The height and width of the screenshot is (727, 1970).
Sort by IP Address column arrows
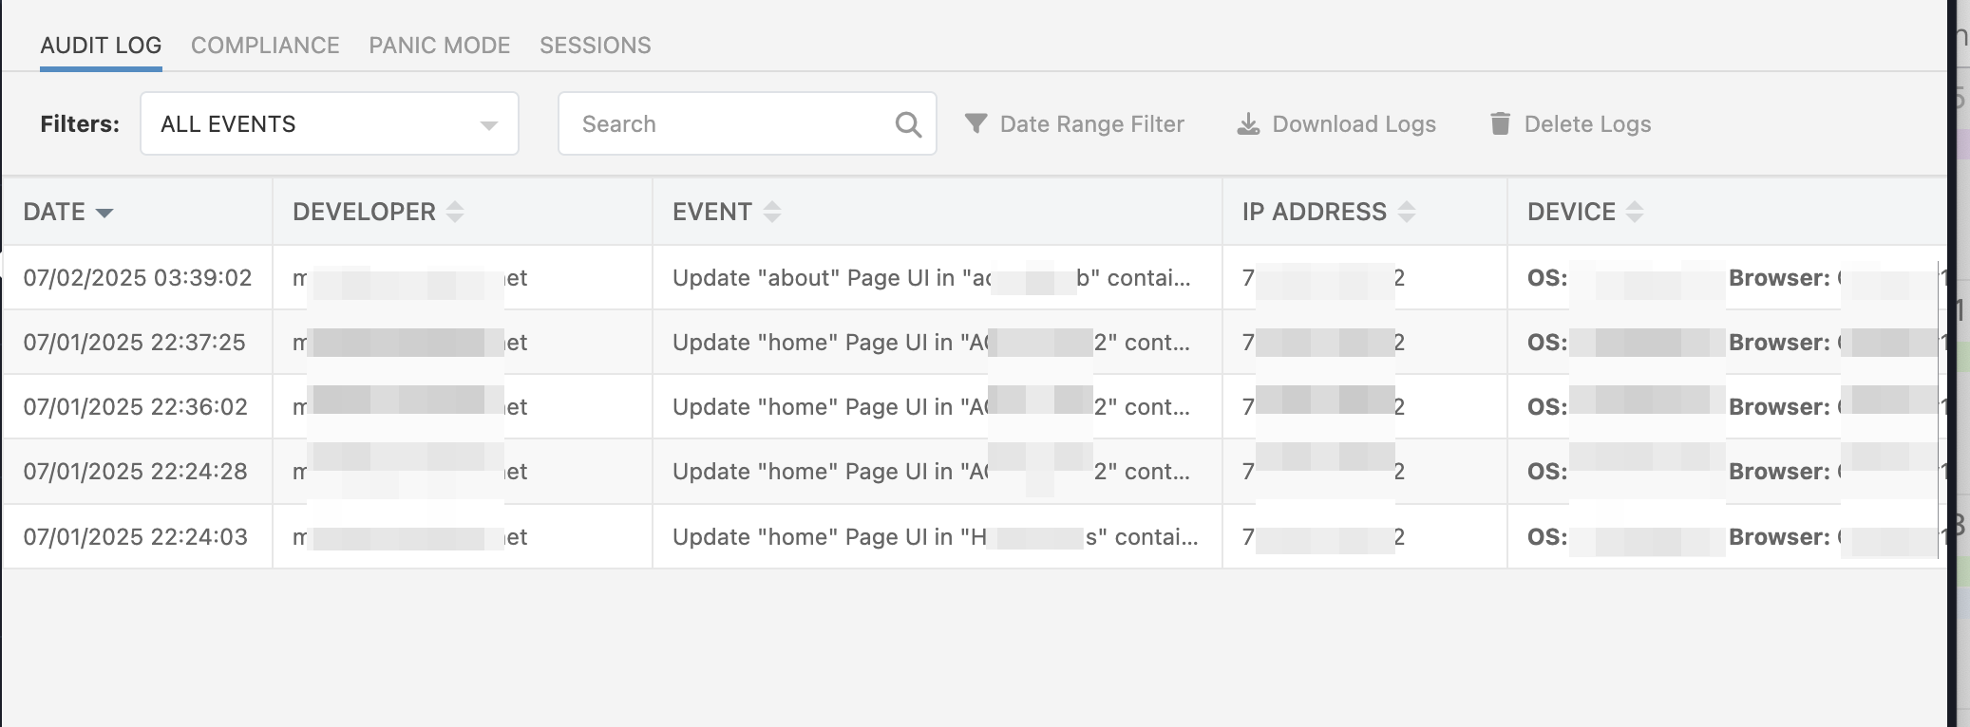(x=1407, y=212)
